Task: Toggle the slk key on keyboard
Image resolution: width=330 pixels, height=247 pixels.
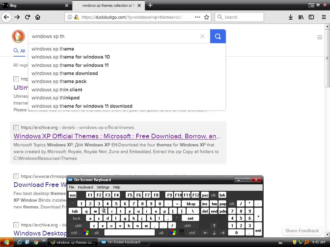Action: pos(213,195)
